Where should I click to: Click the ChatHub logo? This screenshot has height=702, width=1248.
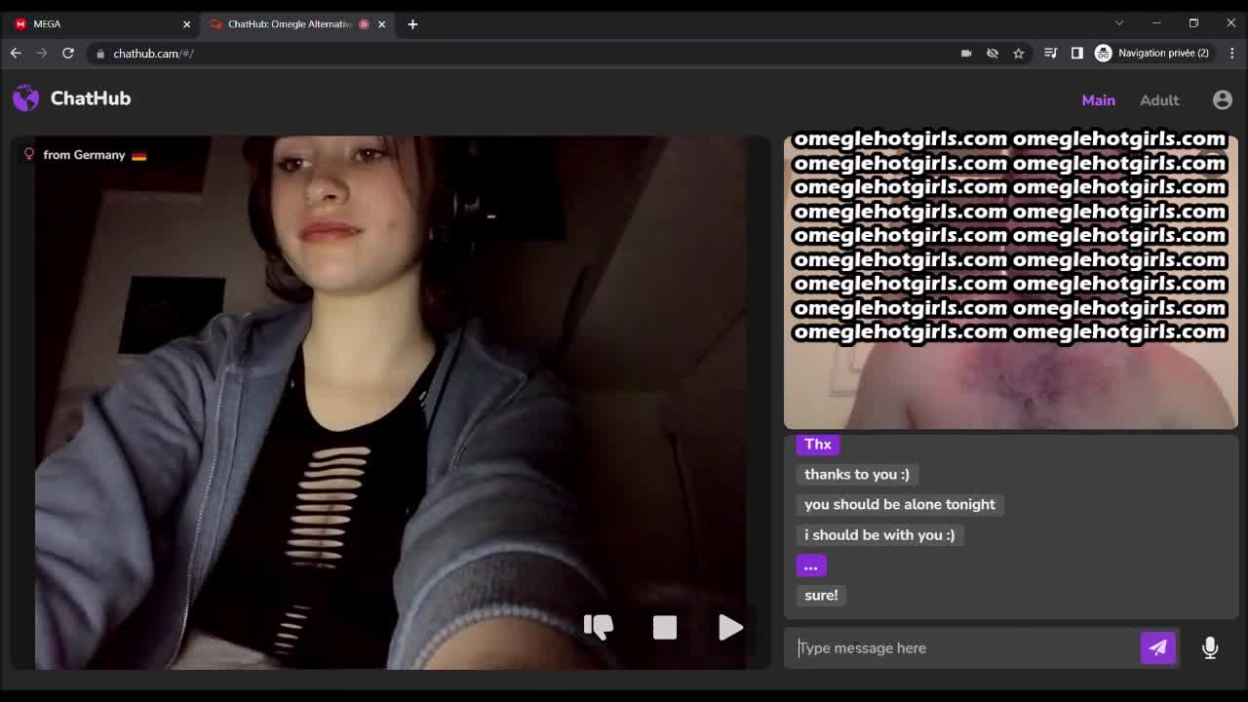pos(72,98)
